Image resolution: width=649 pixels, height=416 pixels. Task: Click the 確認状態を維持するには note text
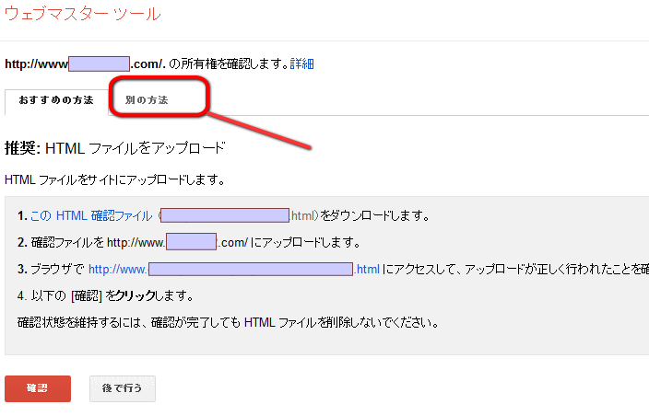226,323
